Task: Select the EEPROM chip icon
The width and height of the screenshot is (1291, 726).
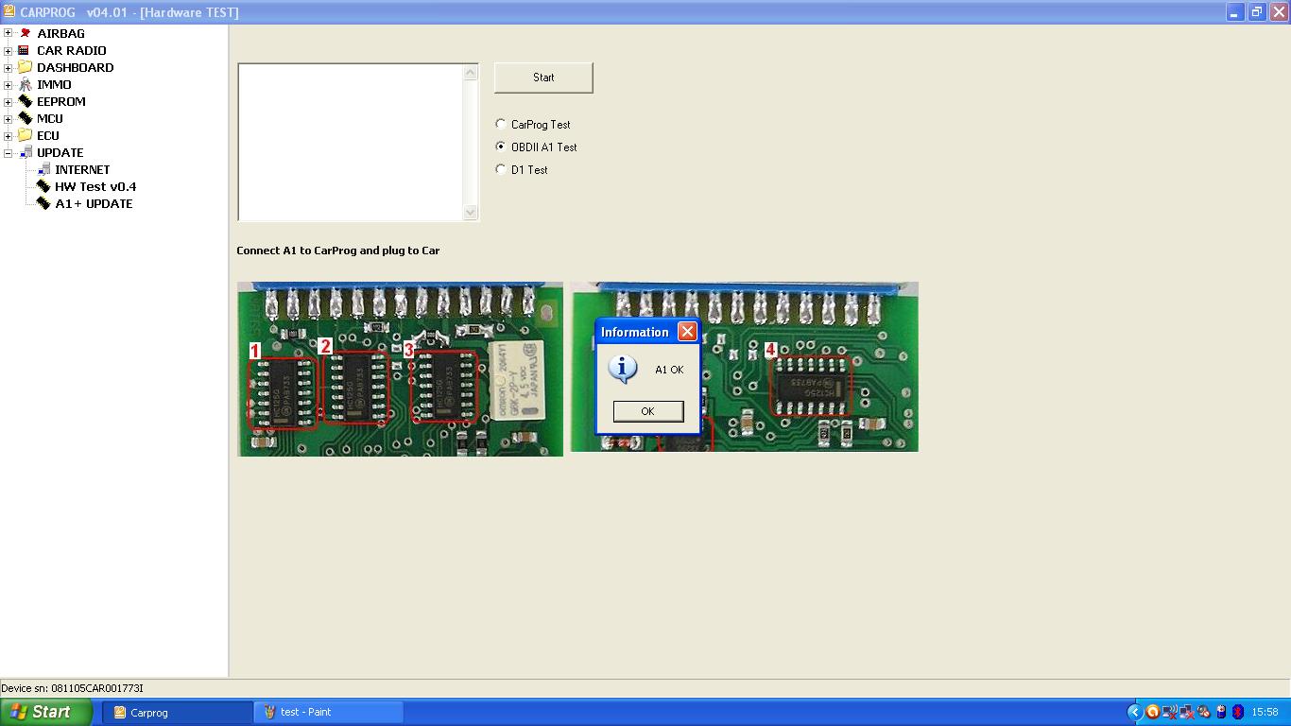Action: click(26, 101)
